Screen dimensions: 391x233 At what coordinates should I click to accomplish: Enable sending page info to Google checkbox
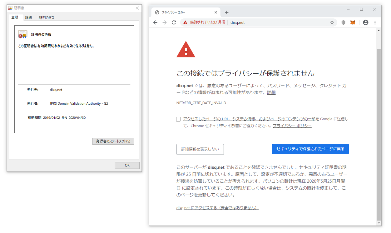(x=178, y=119)
